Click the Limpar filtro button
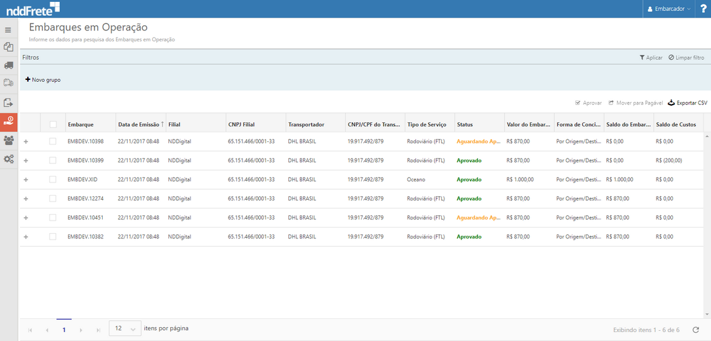The width and height of the screenshot is (711, 341). (x=686, y=58)
